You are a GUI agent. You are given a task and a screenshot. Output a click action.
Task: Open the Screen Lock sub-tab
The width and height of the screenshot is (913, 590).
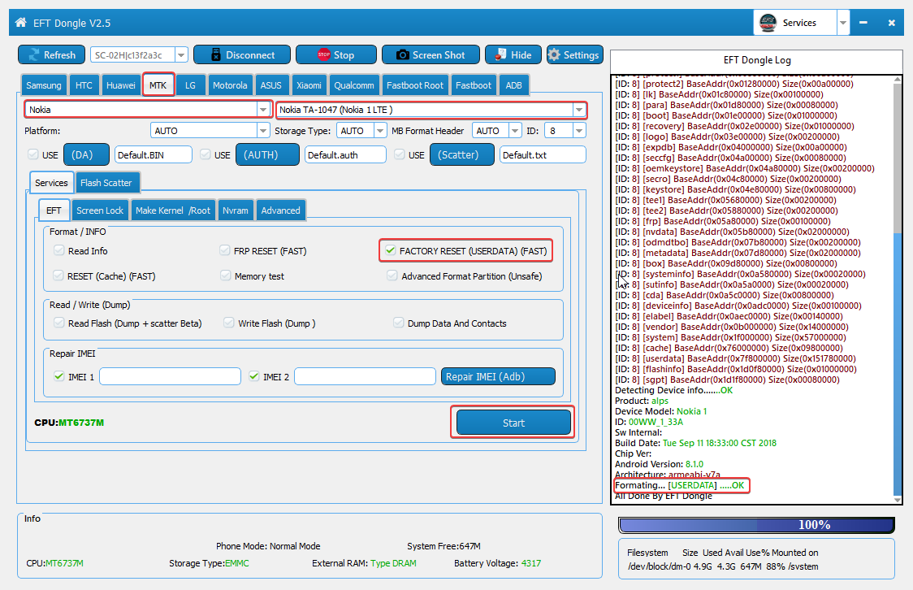tap(100, 210)
